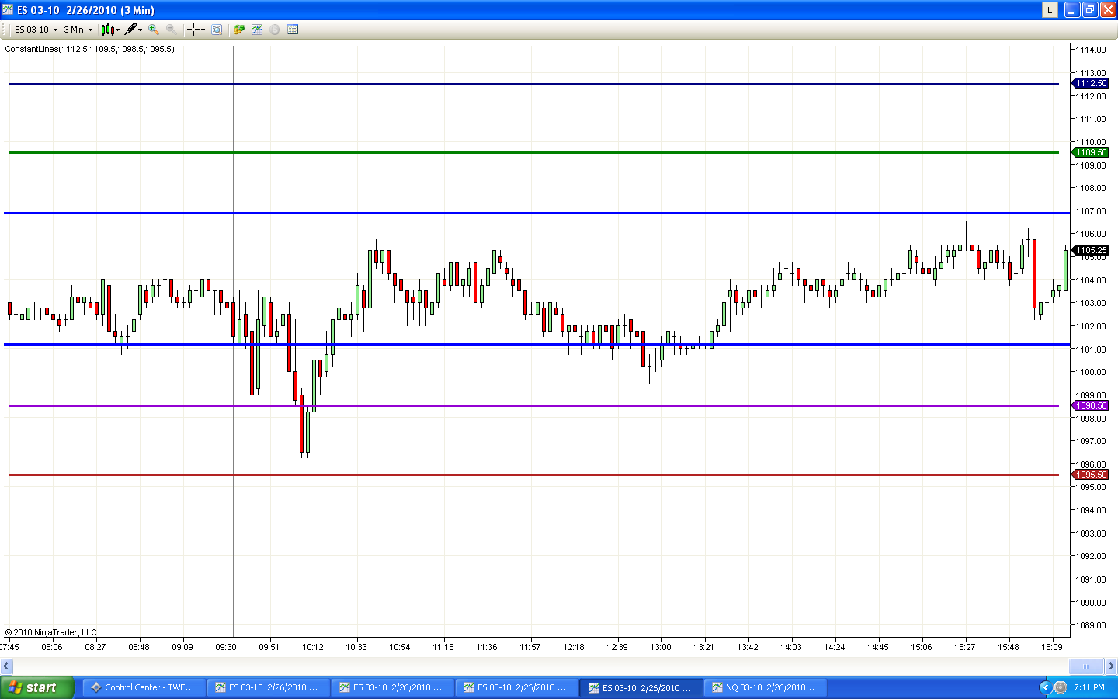1118x699 pixels.
Task: Click the 1089.00 price axis label
Action: click(x=1091, y=625)
